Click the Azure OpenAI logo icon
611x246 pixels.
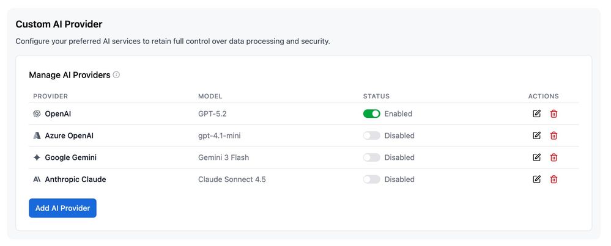click(x=37, y=136)
